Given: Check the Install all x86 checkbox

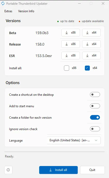Looking at the screenshot, I should pyautogui.click(x=66, y=68).
